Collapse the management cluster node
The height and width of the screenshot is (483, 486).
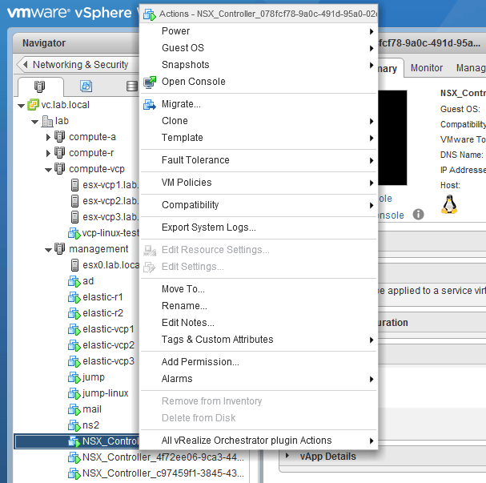tap(48, 249)
